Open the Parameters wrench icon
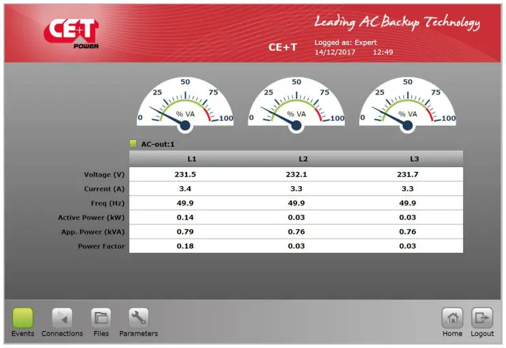Viewport: 506px width, 348px height. click(x=139, y=317)
